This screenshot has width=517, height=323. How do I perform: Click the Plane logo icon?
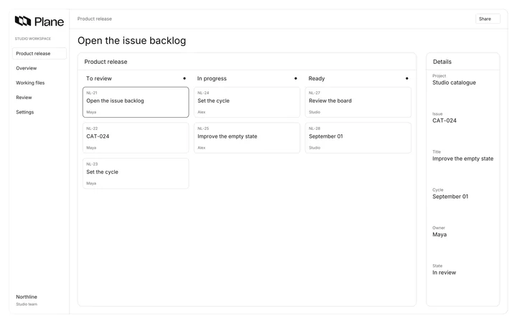(23, 21)
